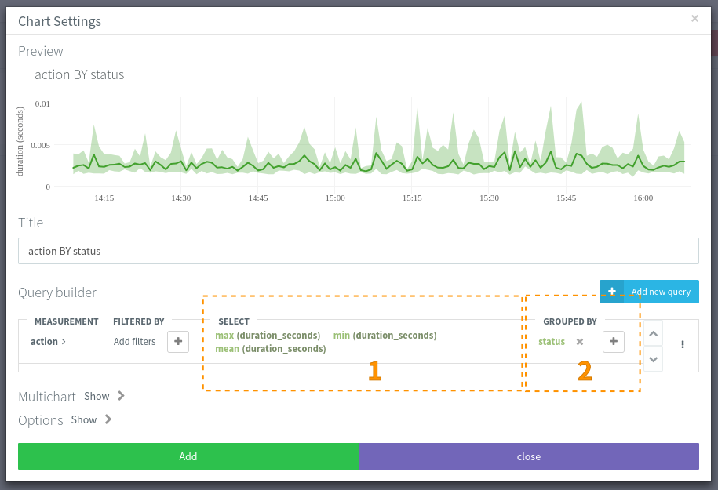This screenshot has height=490, width=718.
Task: Click into the Title text field
Action: [x=359, y=252]
